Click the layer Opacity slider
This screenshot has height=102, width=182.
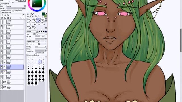point(16,8)
